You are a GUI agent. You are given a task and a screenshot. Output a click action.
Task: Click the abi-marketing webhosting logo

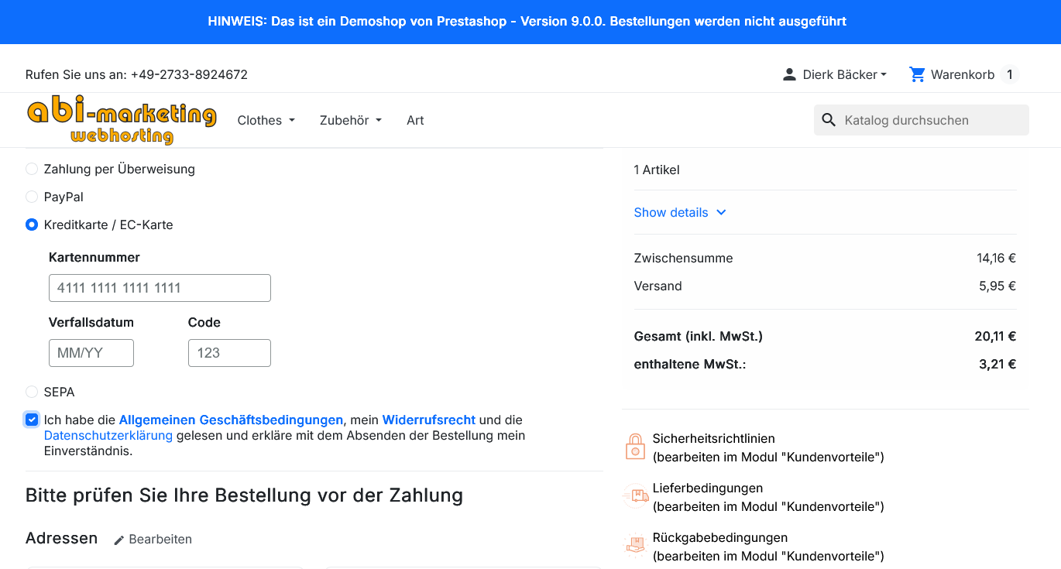pyautogui.click(x=122, y=120)
